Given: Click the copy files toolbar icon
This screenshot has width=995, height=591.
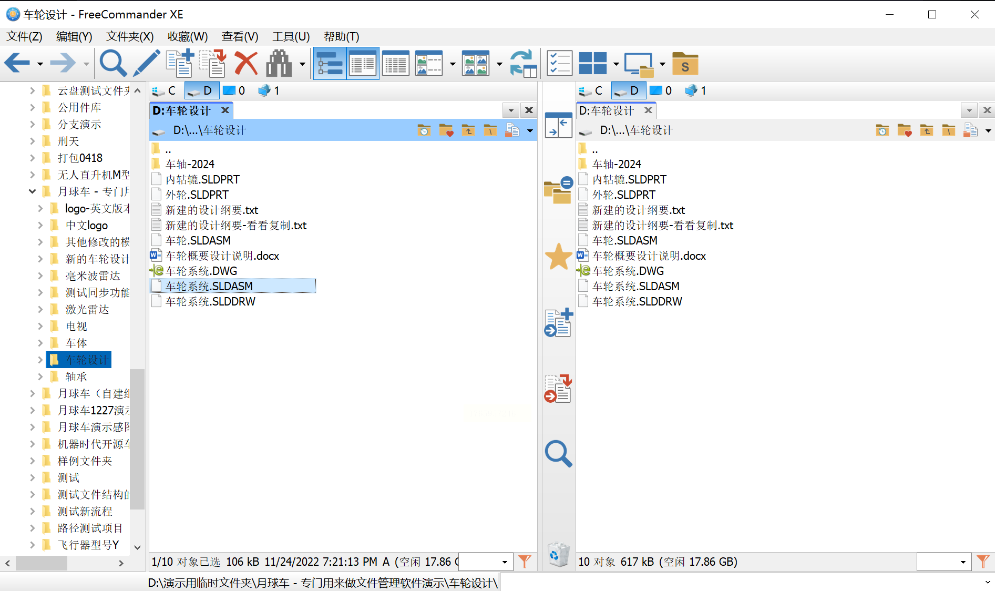Looking at the screenshot, I should tap(180, 64).
